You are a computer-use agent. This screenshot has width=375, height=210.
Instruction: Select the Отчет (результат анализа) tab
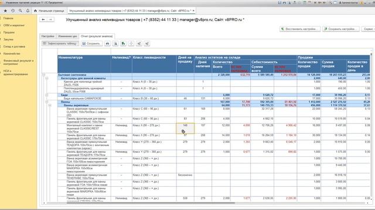click(97, 36)
